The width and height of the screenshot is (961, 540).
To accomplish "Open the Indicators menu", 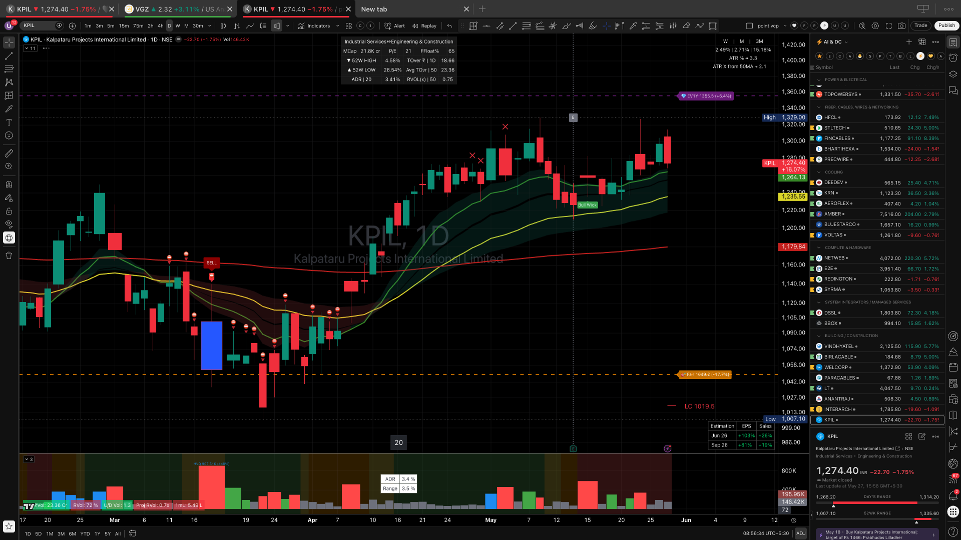I will (314, 26).
